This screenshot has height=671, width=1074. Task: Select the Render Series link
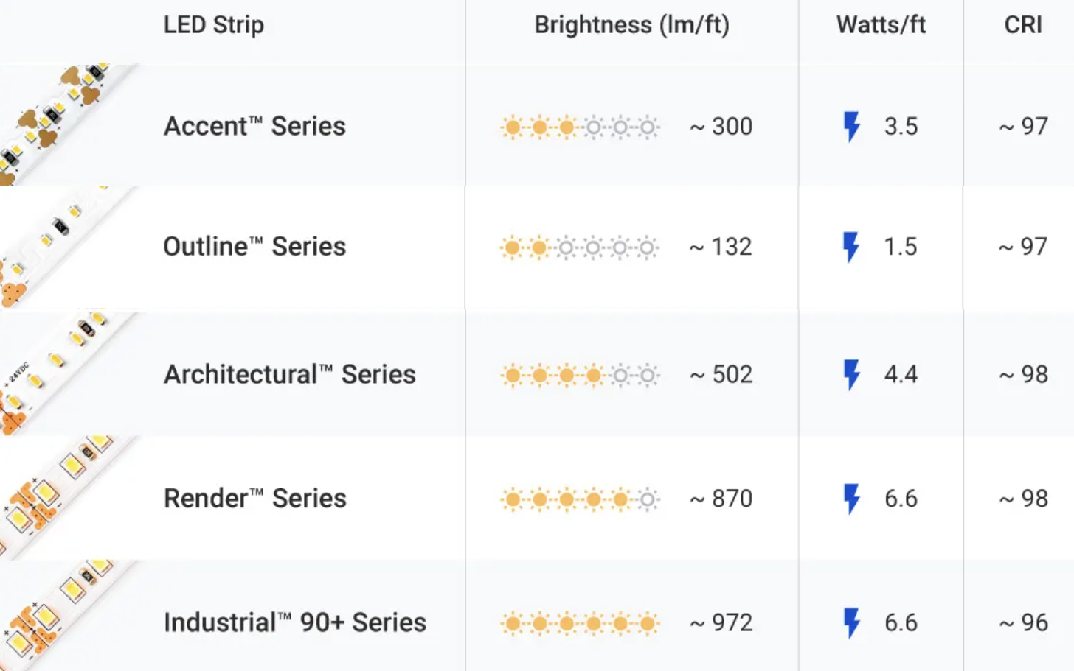(255, 499)
